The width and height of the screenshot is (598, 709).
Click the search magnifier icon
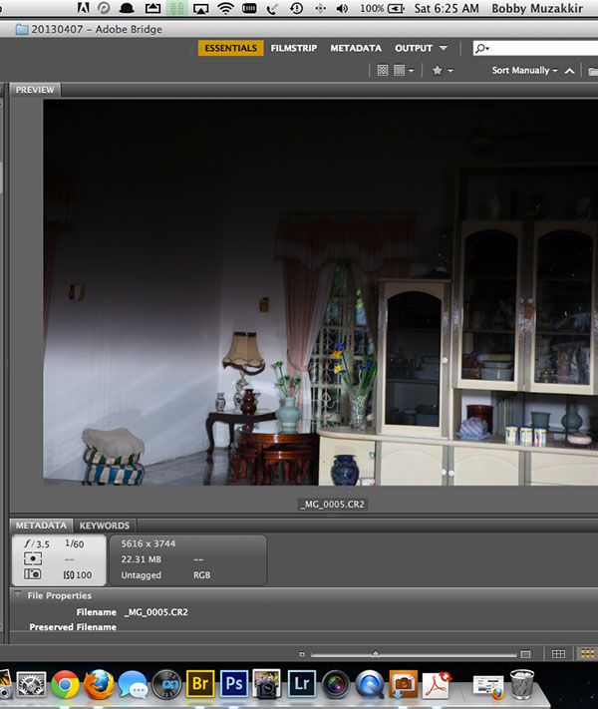tap(482, 48)
